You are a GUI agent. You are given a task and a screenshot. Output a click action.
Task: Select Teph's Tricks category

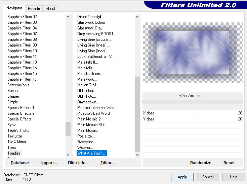(x=18, y=130)
